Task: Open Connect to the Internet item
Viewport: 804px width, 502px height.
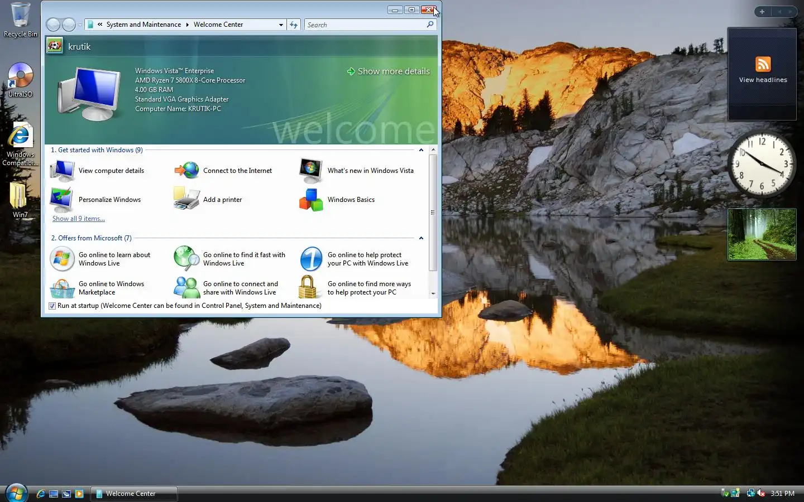Action: (x=223, y=171)
